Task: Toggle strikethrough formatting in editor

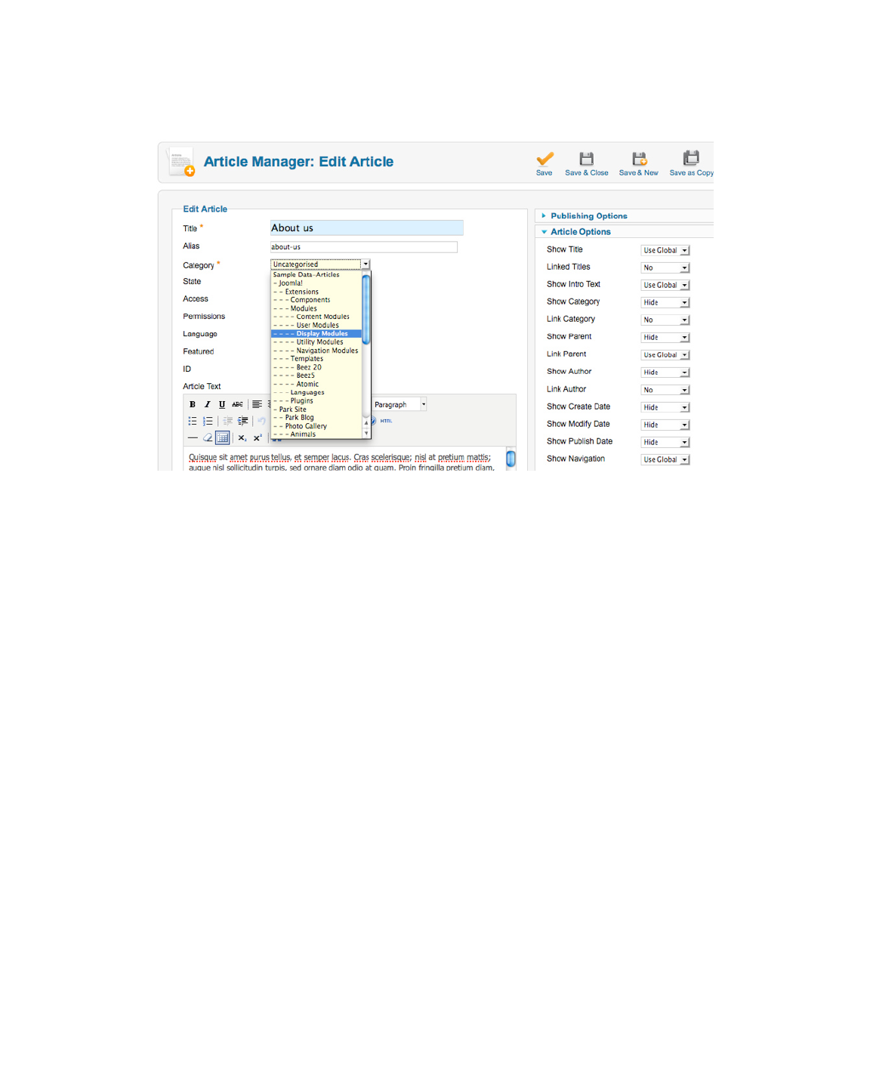Action: [237, 405]
